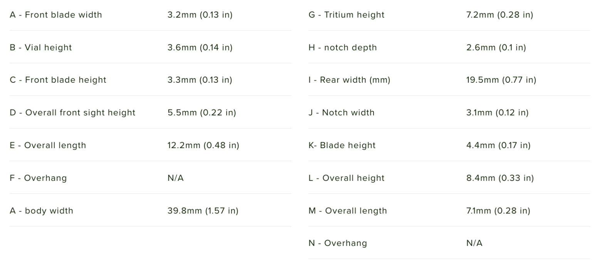Select the 'I - Rear width (mm)' label
Viewport: 592px width, 260px height.
pos(349,80)
